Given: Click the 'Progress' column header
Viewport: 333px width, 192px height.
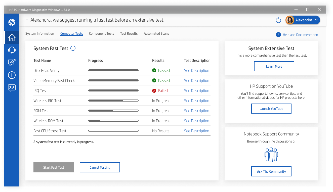Looking at the screenshot, I should (x=96, y=61).
